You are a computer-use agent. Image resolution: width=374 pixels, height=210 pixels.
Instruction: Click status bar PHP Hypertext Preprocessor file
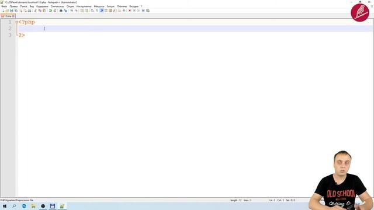tap(17, 200)
